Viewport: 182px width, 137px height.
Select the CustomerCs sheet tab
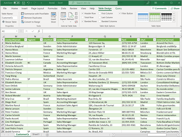tap(22, 134)
